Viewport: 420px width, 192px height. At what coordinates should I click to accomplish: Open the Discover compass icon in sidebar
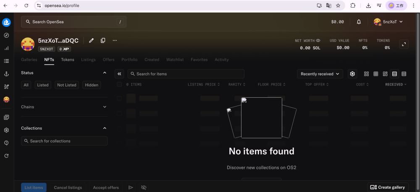click(6, 36)
